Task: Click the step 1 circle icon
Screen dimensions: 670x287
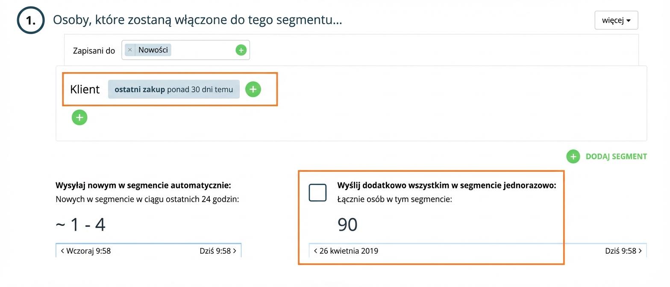Action: pyautogui.click(x=31, y=20)
